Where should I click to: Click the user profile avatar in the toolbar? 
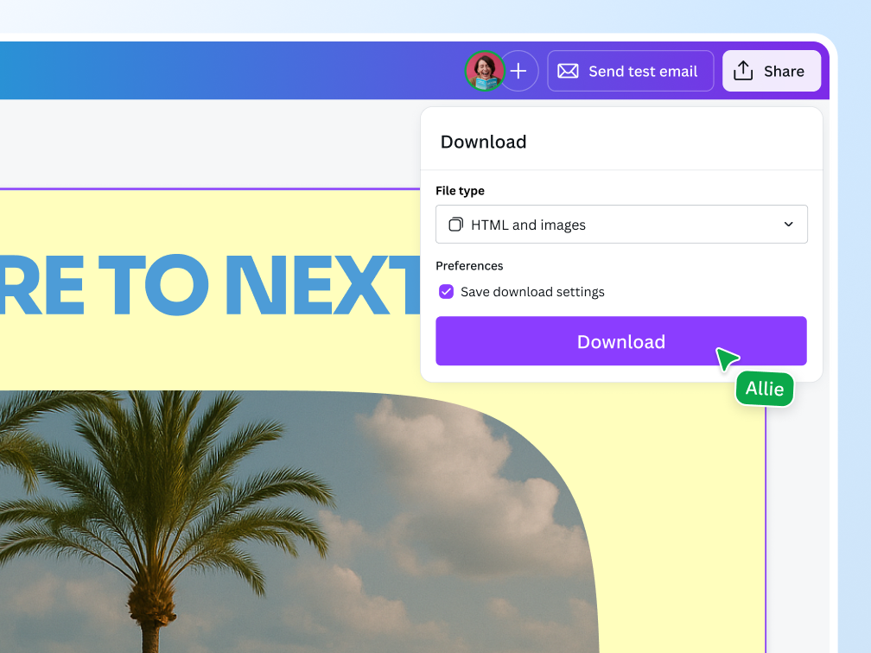485,71
